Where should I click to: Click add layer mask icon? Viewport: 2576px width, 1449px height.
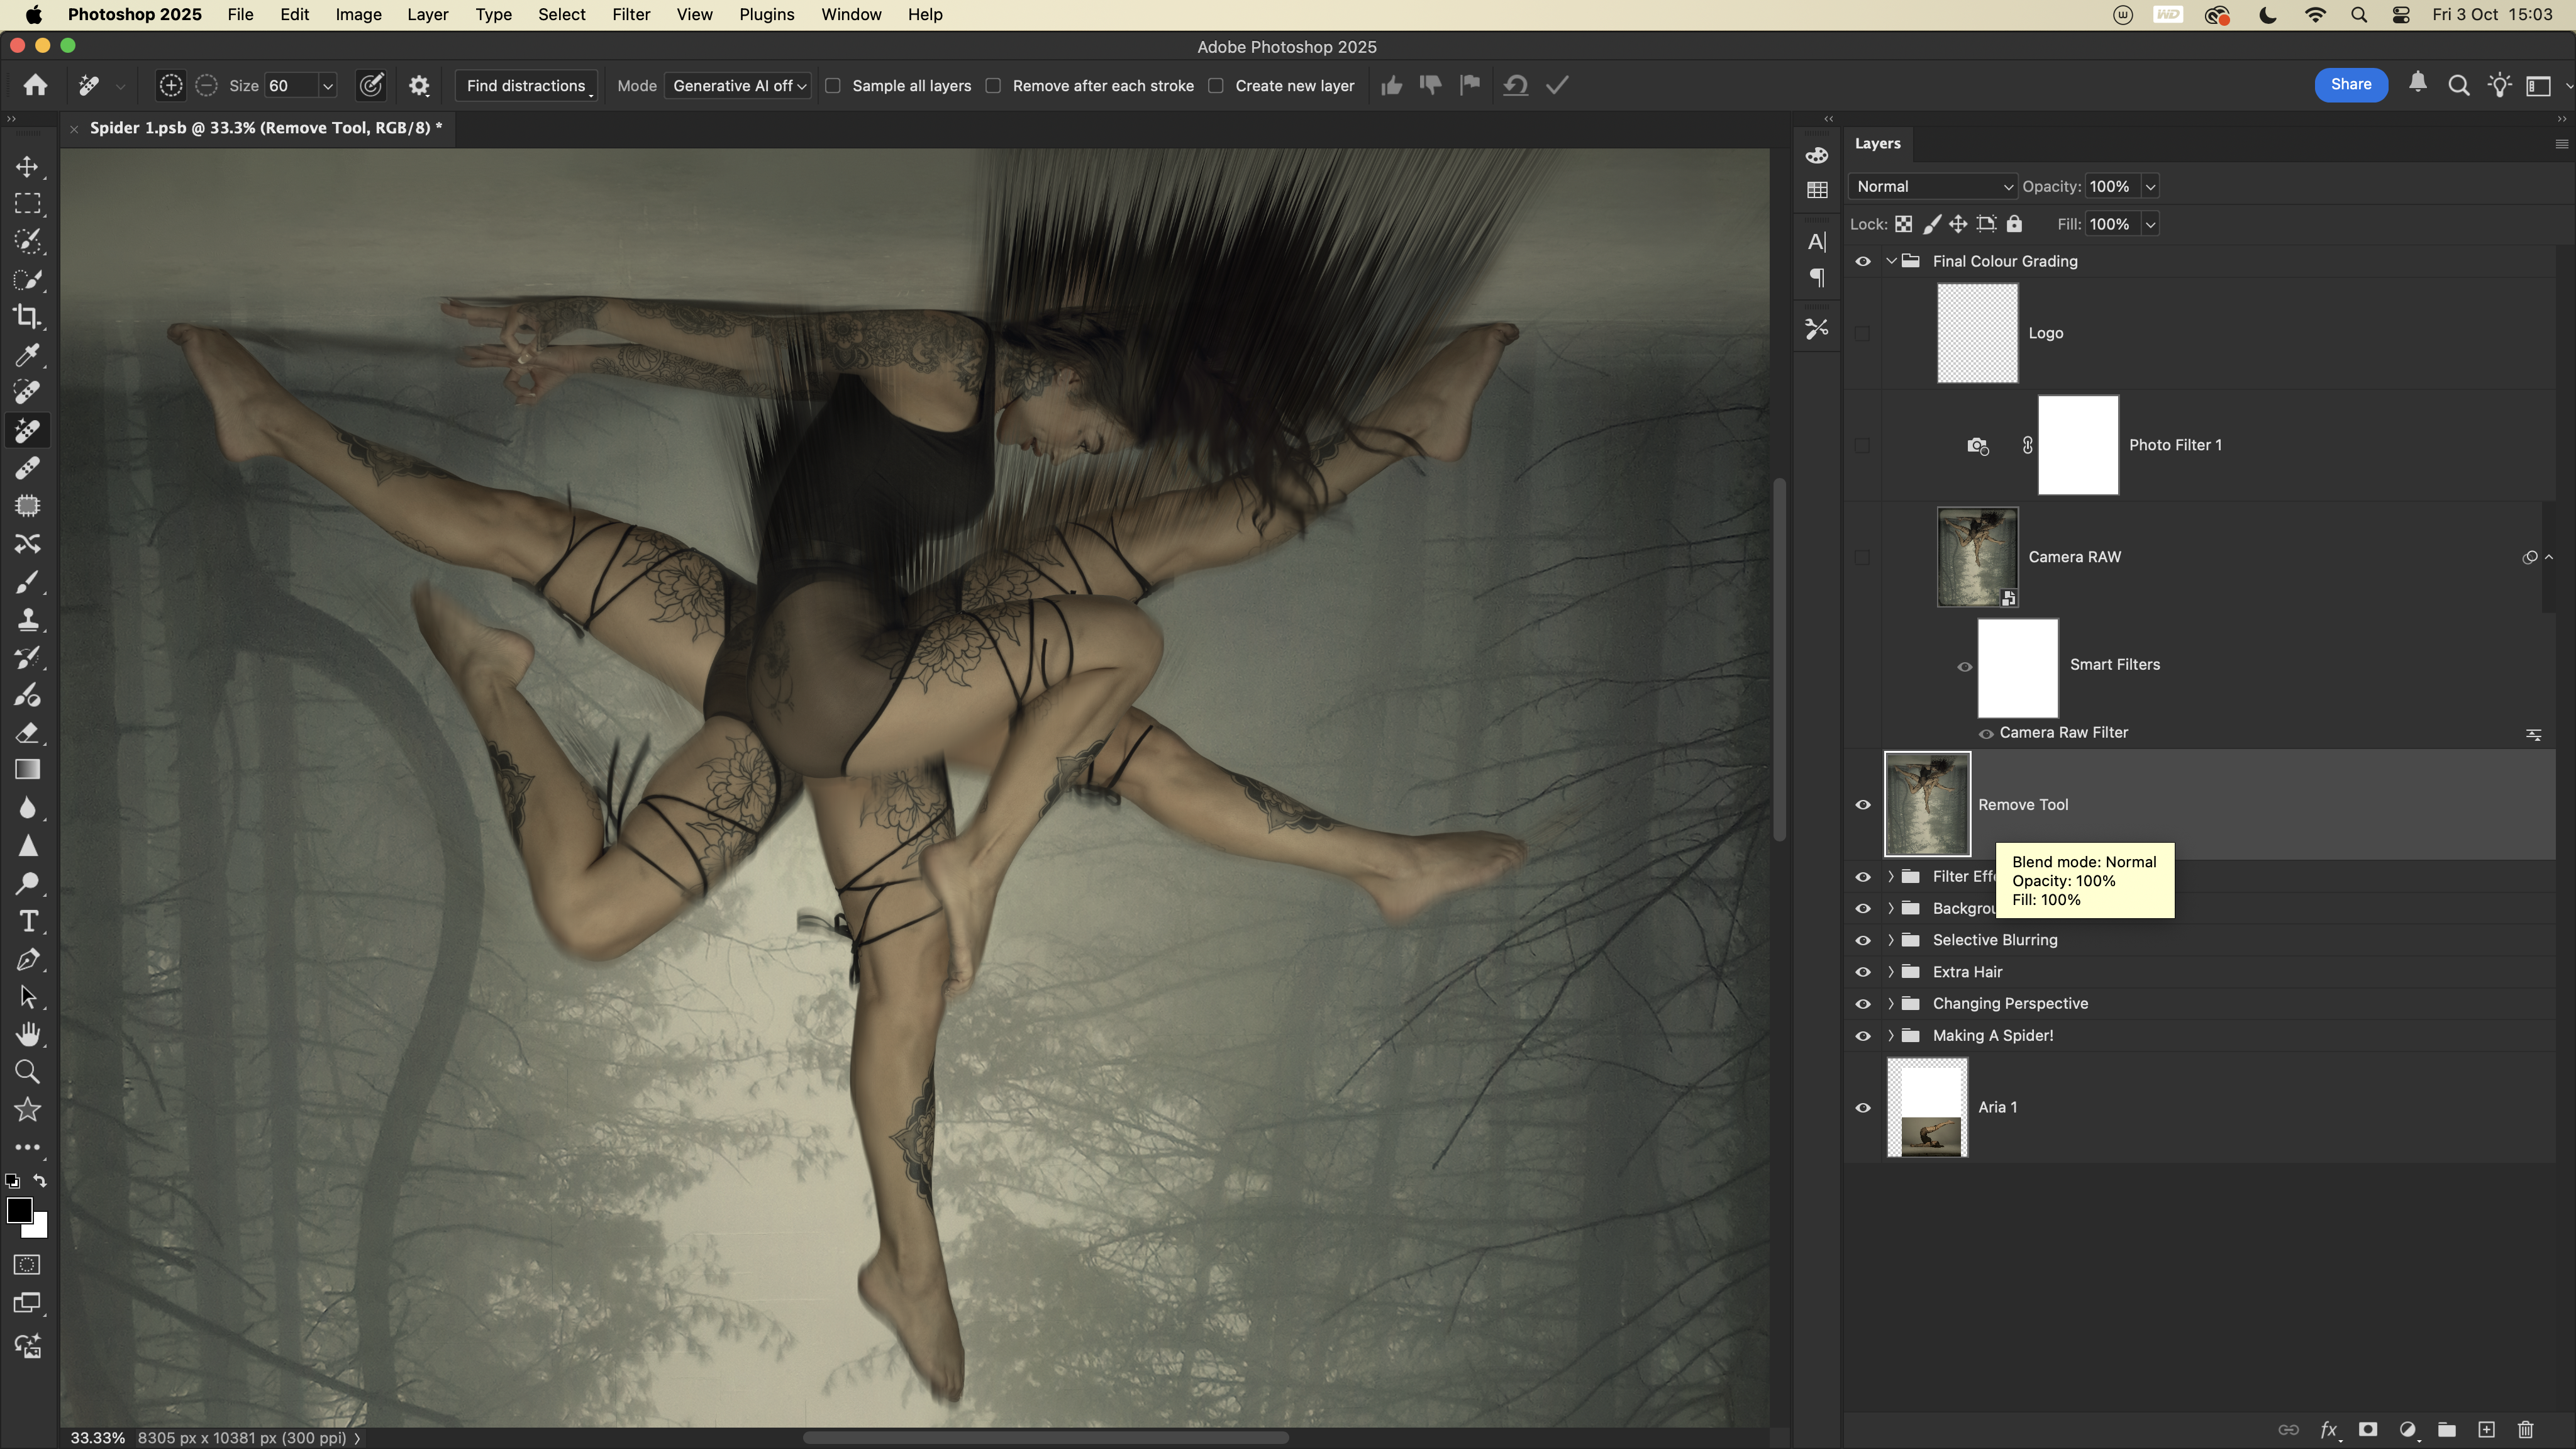coord(2367,1429)
